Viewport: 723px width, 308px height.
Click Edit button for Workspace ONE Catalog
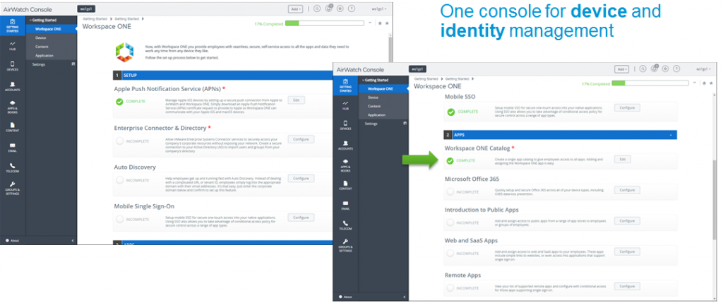(623, 159)
